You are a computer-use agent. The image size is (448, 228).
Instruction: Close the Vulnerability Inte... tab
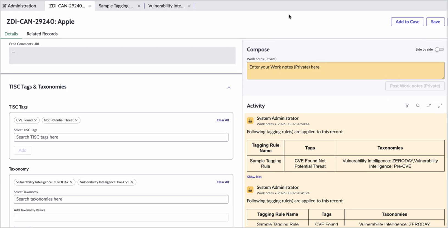point(189,6)
